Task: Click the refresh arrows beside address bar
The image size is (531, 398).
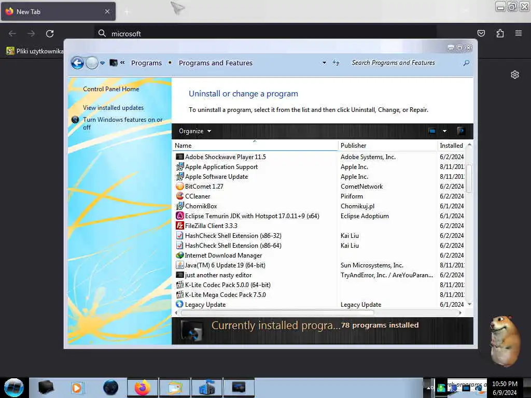Action: [336, 63]
